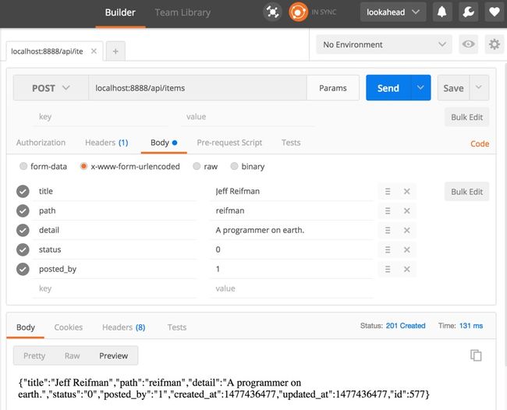
Task: Click Bulk Edit for URL params
Action: [466, 117]
